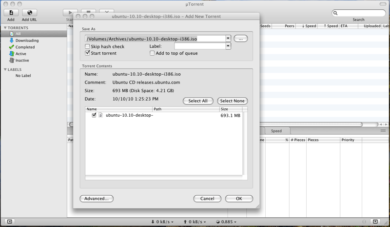Sort by Uploaded column header

pos(370,26)
